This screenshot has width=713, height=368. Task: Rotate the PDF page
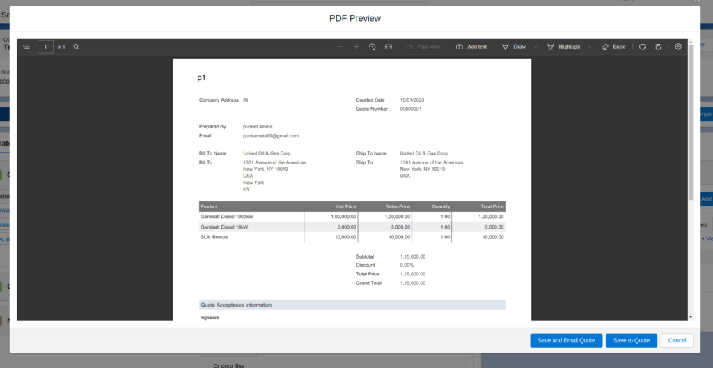click(373, 47)
